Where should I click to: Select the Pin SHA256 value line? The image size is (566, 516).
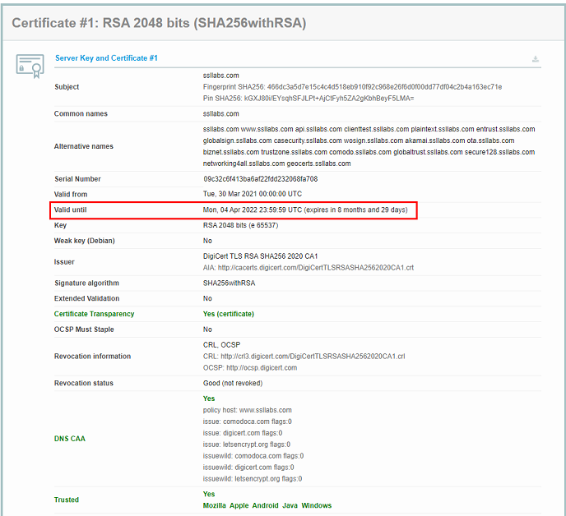pyautogui.click(x=309, y=98)
